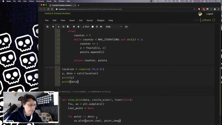Click the Wi-Fi icon in menu bar

click(189, 1)
